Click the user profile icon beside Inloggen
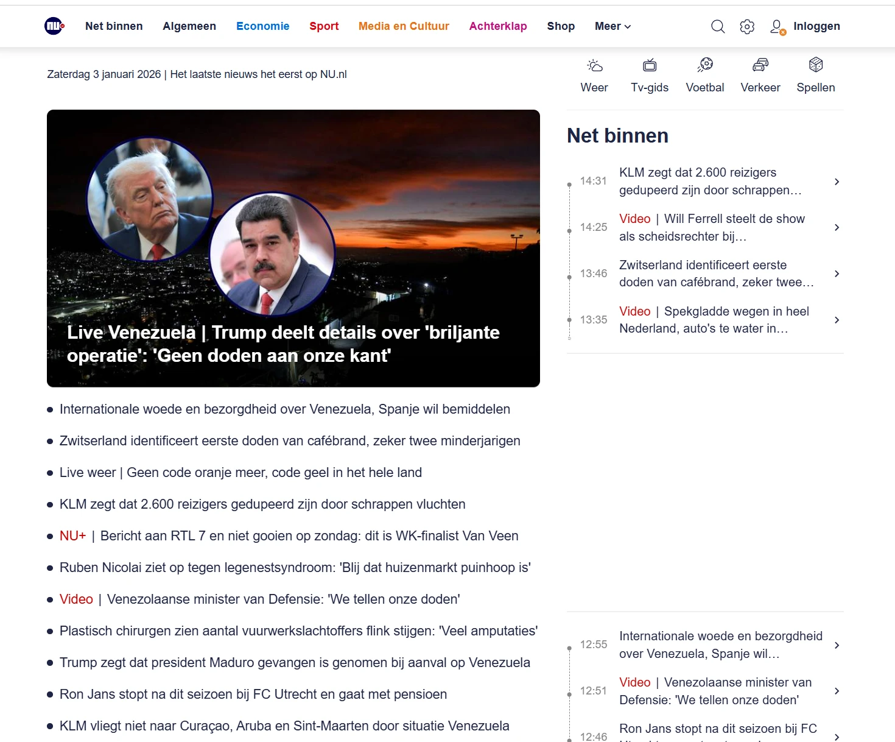Viewport: 895px width, 742px height. click(x=777, y=27)
